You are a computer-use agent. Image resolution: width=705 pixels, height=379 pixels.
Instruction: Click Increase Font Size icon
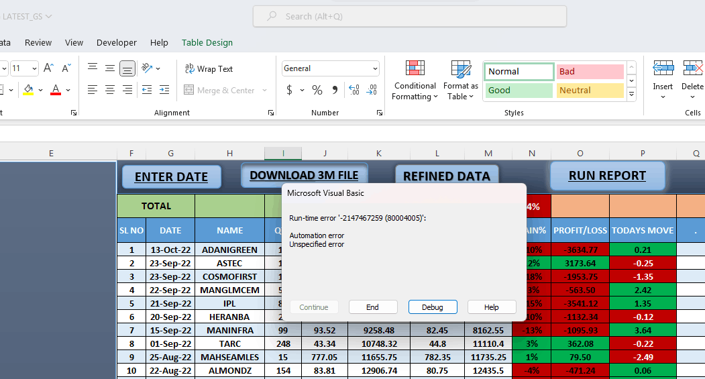[48, 68]
